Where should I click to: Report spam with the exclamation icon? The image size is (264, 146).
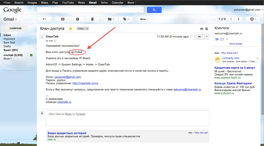tap(78, 19)
